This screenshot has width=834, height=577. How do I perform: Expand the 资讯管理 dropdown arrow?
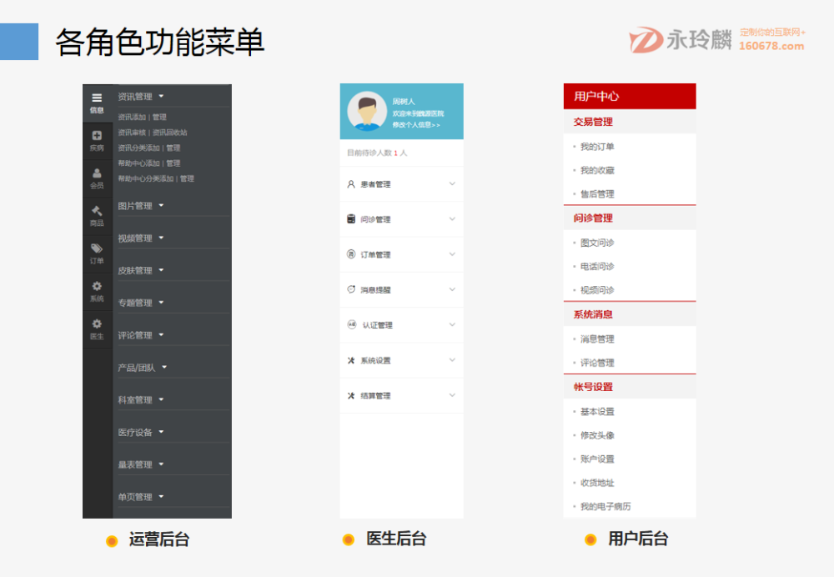click(163, 96)
